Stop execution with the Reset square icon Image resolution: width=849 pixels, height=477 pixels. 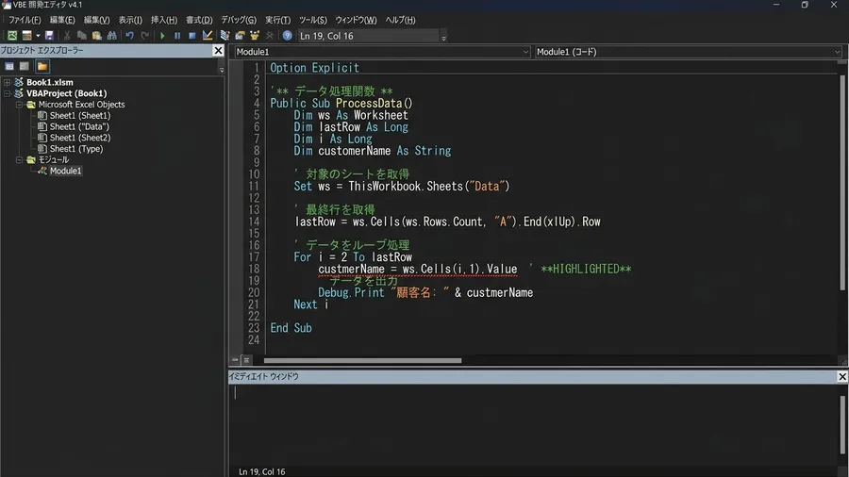point(191,36)
